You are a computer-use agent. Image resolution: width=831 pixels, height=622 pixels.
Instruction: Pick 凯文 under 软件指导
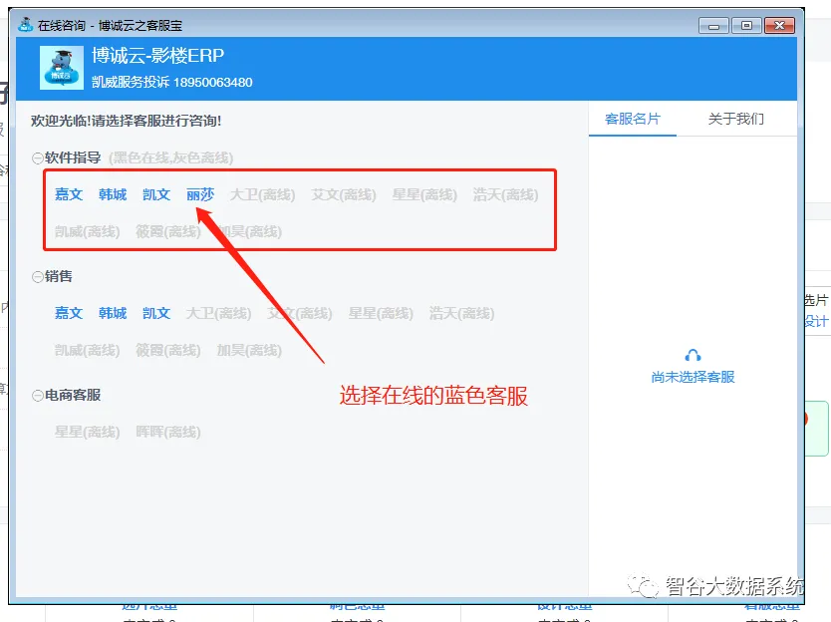[x=156, y=194]
